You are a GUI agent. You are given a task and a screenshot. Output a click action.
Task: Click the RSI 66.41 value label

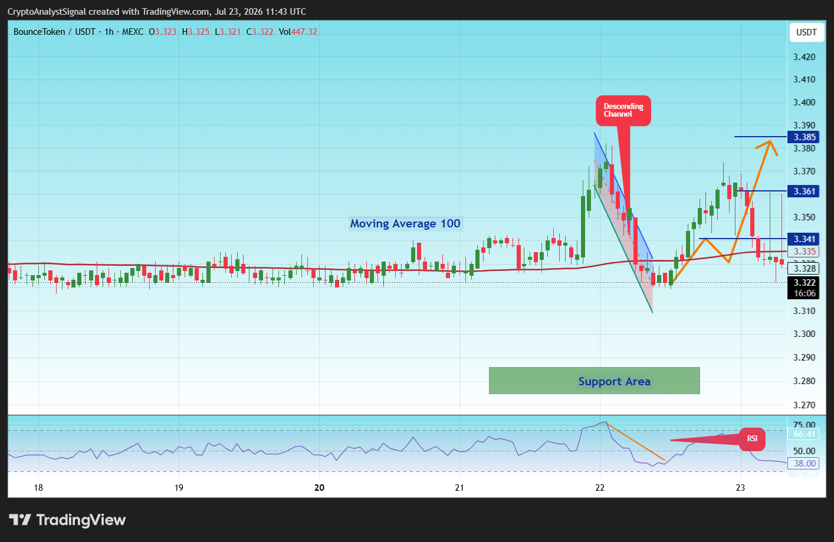pos(805,434)
